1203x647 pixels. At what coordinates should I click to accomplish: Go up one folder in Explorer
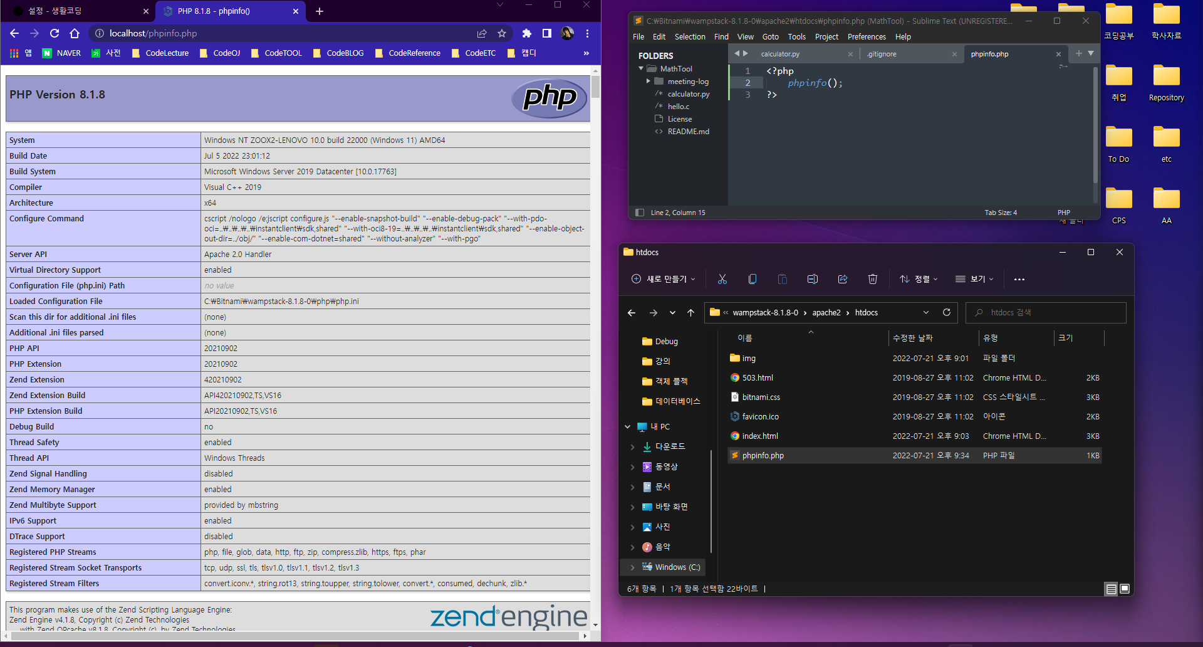690,313
